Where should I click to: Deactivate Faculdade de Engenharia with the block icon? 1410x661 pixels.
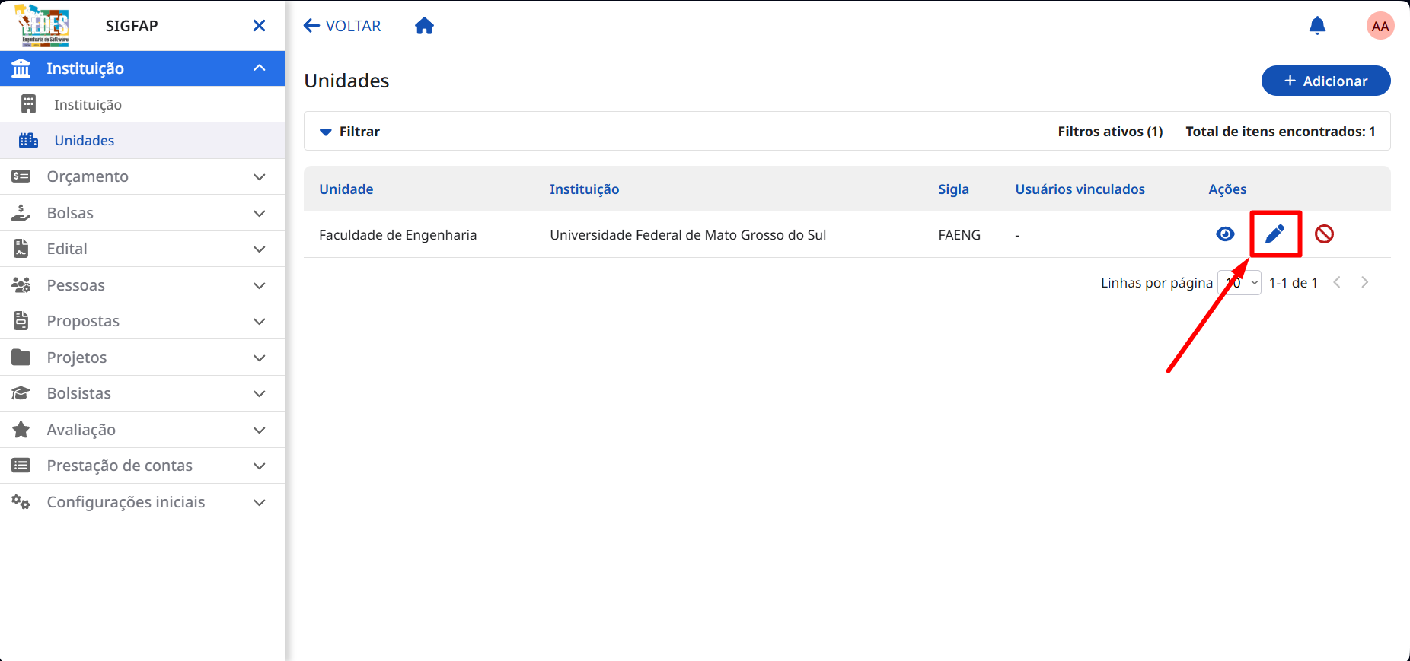pos(1324,234)
